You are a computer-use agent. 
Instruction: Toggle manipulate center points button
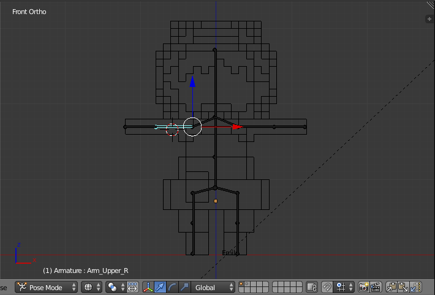pyautogui.click(x=132, y=287)
